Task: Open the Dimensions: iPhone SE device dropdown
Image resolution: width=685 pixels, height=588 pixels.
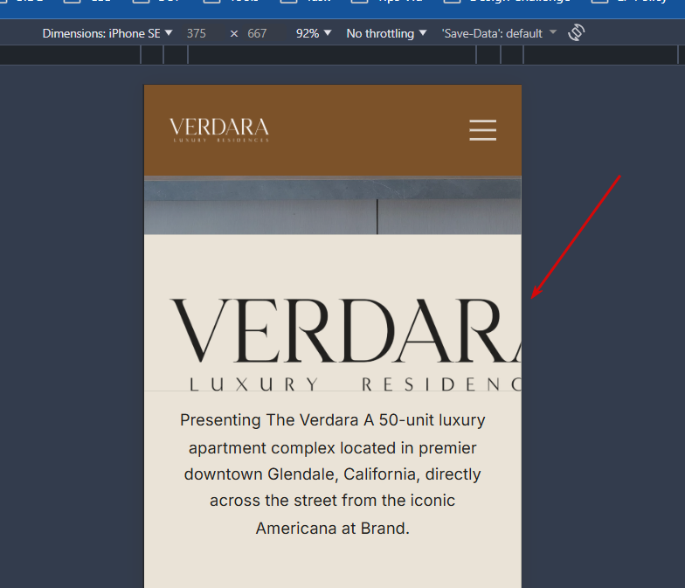Action: point(107,33)
